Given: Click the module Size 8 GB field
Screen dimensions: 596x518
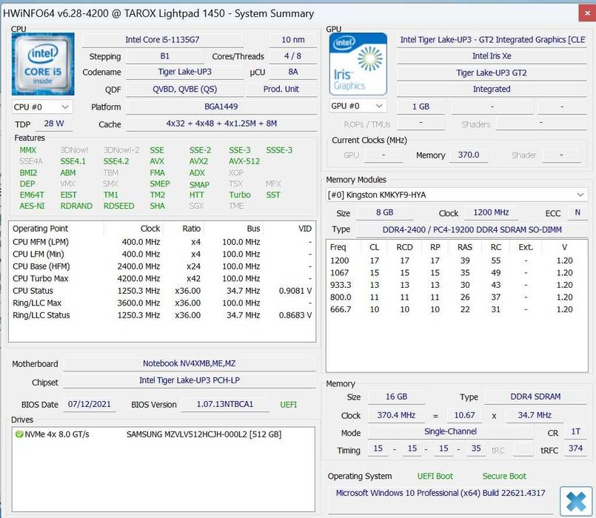Looking at the screenshot, I should tap(385, 213).
